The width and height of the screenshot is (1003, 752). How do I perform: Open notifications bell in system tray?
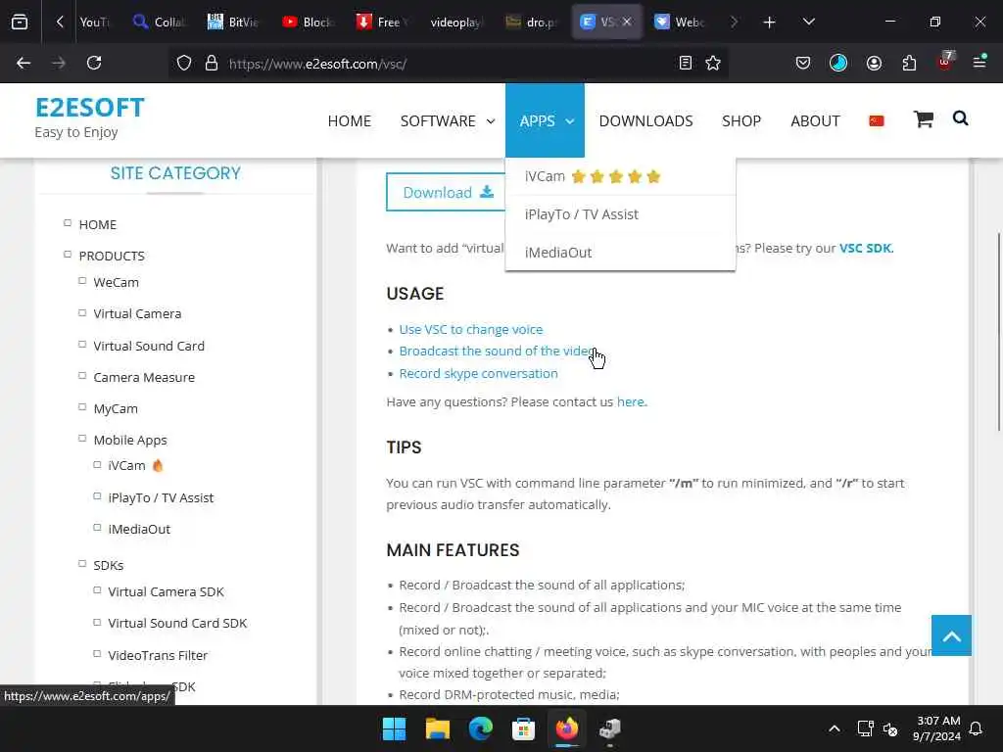tap(976, 728)
